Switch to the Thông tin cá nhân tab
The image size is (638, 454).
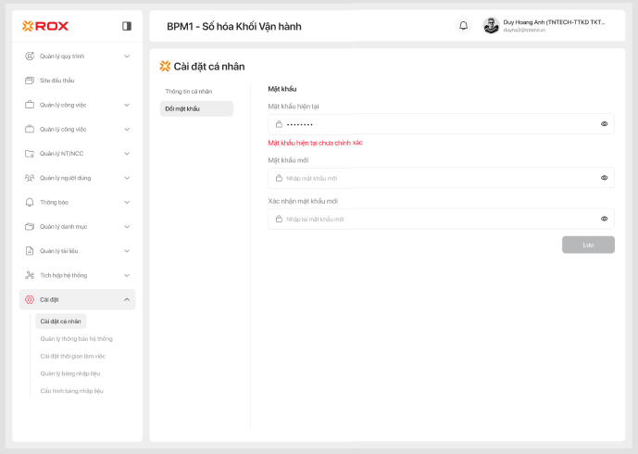point(189,92)
